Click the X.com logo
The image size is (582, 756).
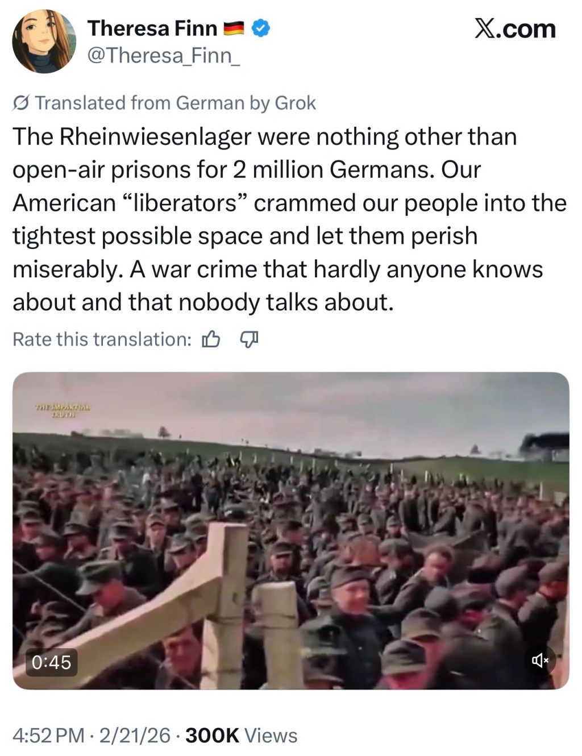(x=515, y=28)
